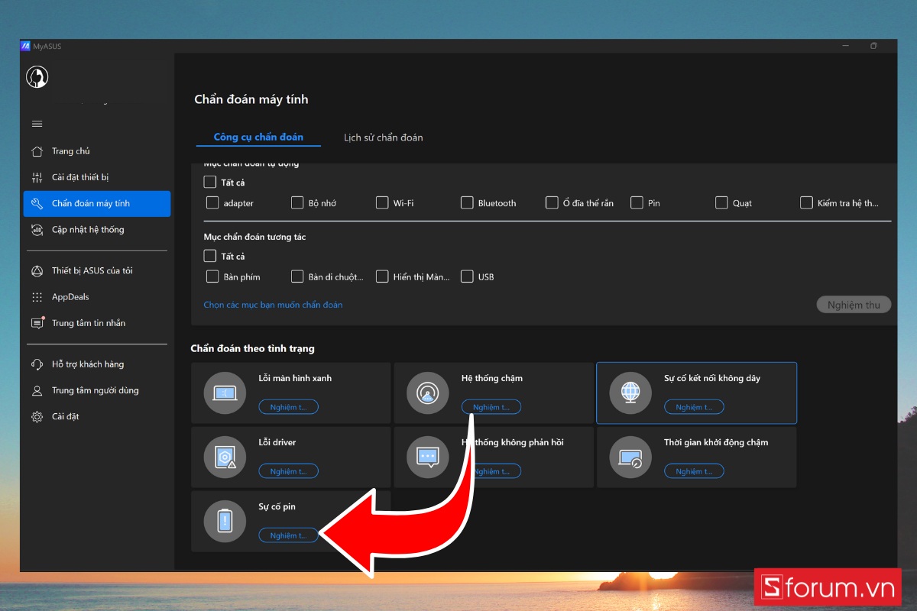Click Chọn các mục bạn muốn chẩn đoán link
Viewport: 917px width, 611px height.
click(273, 305)
